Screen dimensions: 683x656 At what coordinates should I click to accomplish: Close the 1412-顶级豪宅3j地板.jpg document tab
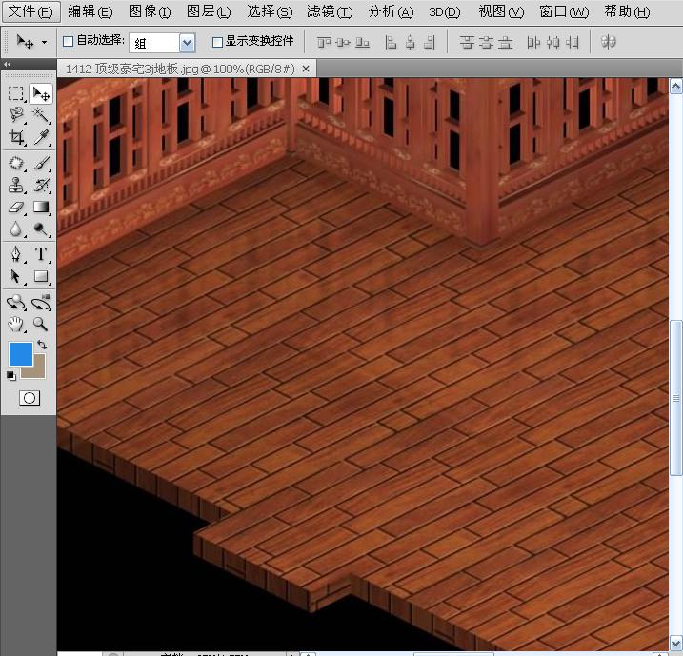(x=305, y=70)
